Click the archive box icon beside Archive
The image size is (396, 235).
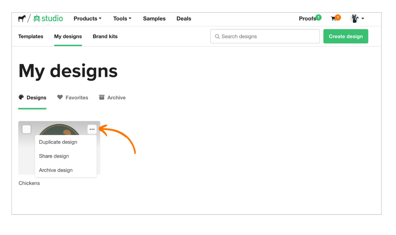102,97
